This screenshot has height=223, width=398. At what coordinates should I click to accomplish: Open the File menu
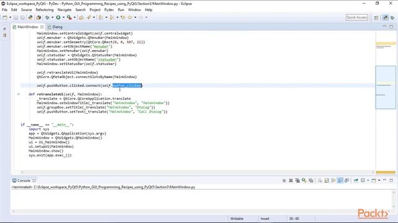click(4, 10)
